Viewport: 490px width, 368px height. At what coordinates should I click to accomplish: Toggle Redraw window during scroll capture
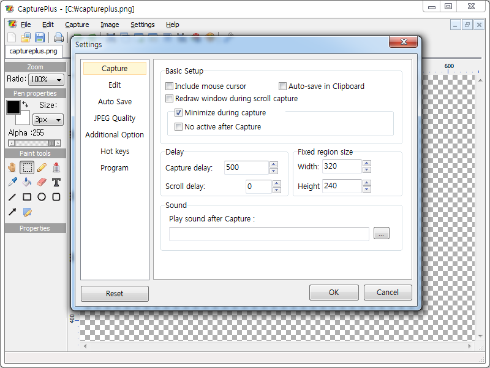click(169, 99)
